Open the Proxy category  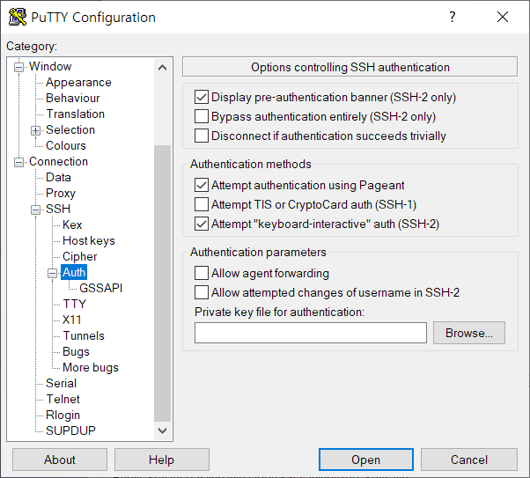(x=61, y=194)
